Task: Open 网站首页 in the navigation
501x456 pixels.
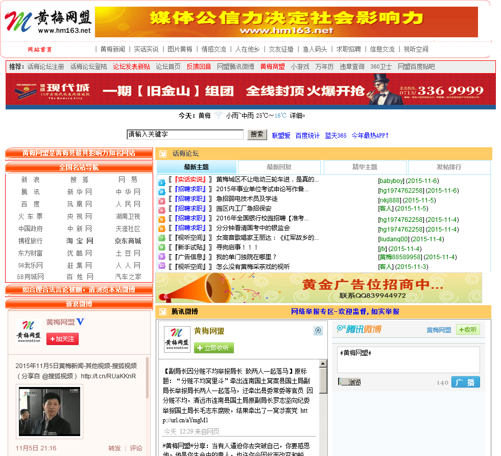Action: pyautogui.click(x=40, y=50)
